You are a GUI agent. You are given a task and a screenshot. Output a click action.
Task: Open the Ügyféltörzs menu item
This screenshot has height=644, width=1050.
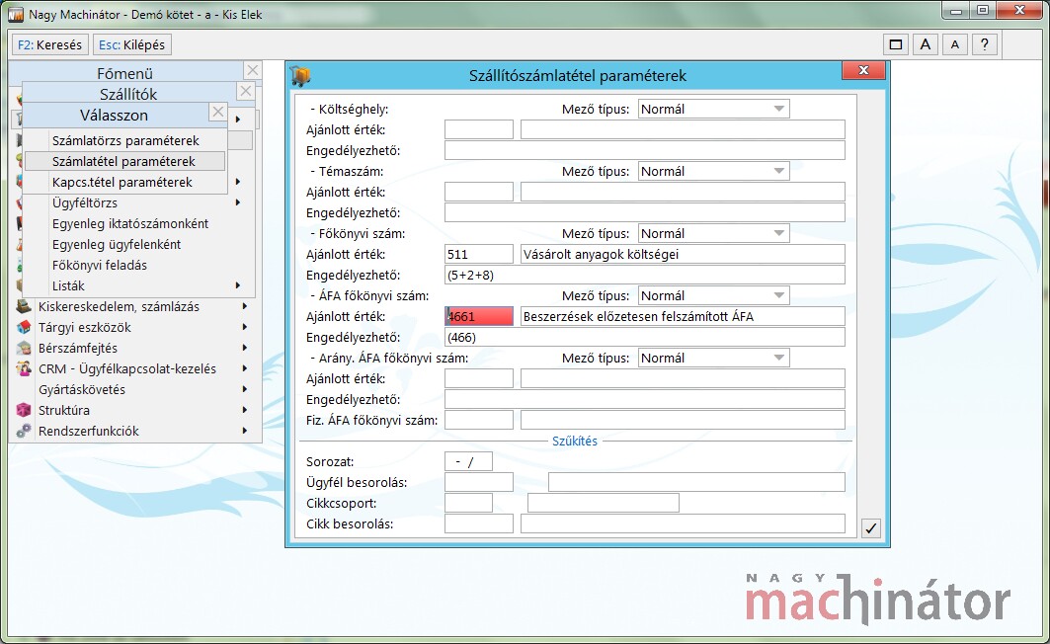[x=138, y=202]
